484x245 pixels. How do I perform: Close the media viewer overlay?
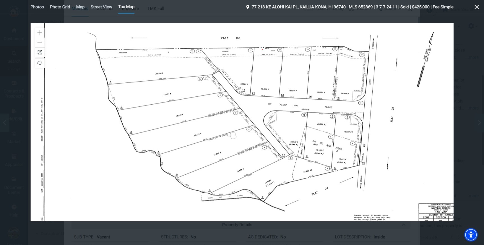pyautogui.click(x=476, y=7)
